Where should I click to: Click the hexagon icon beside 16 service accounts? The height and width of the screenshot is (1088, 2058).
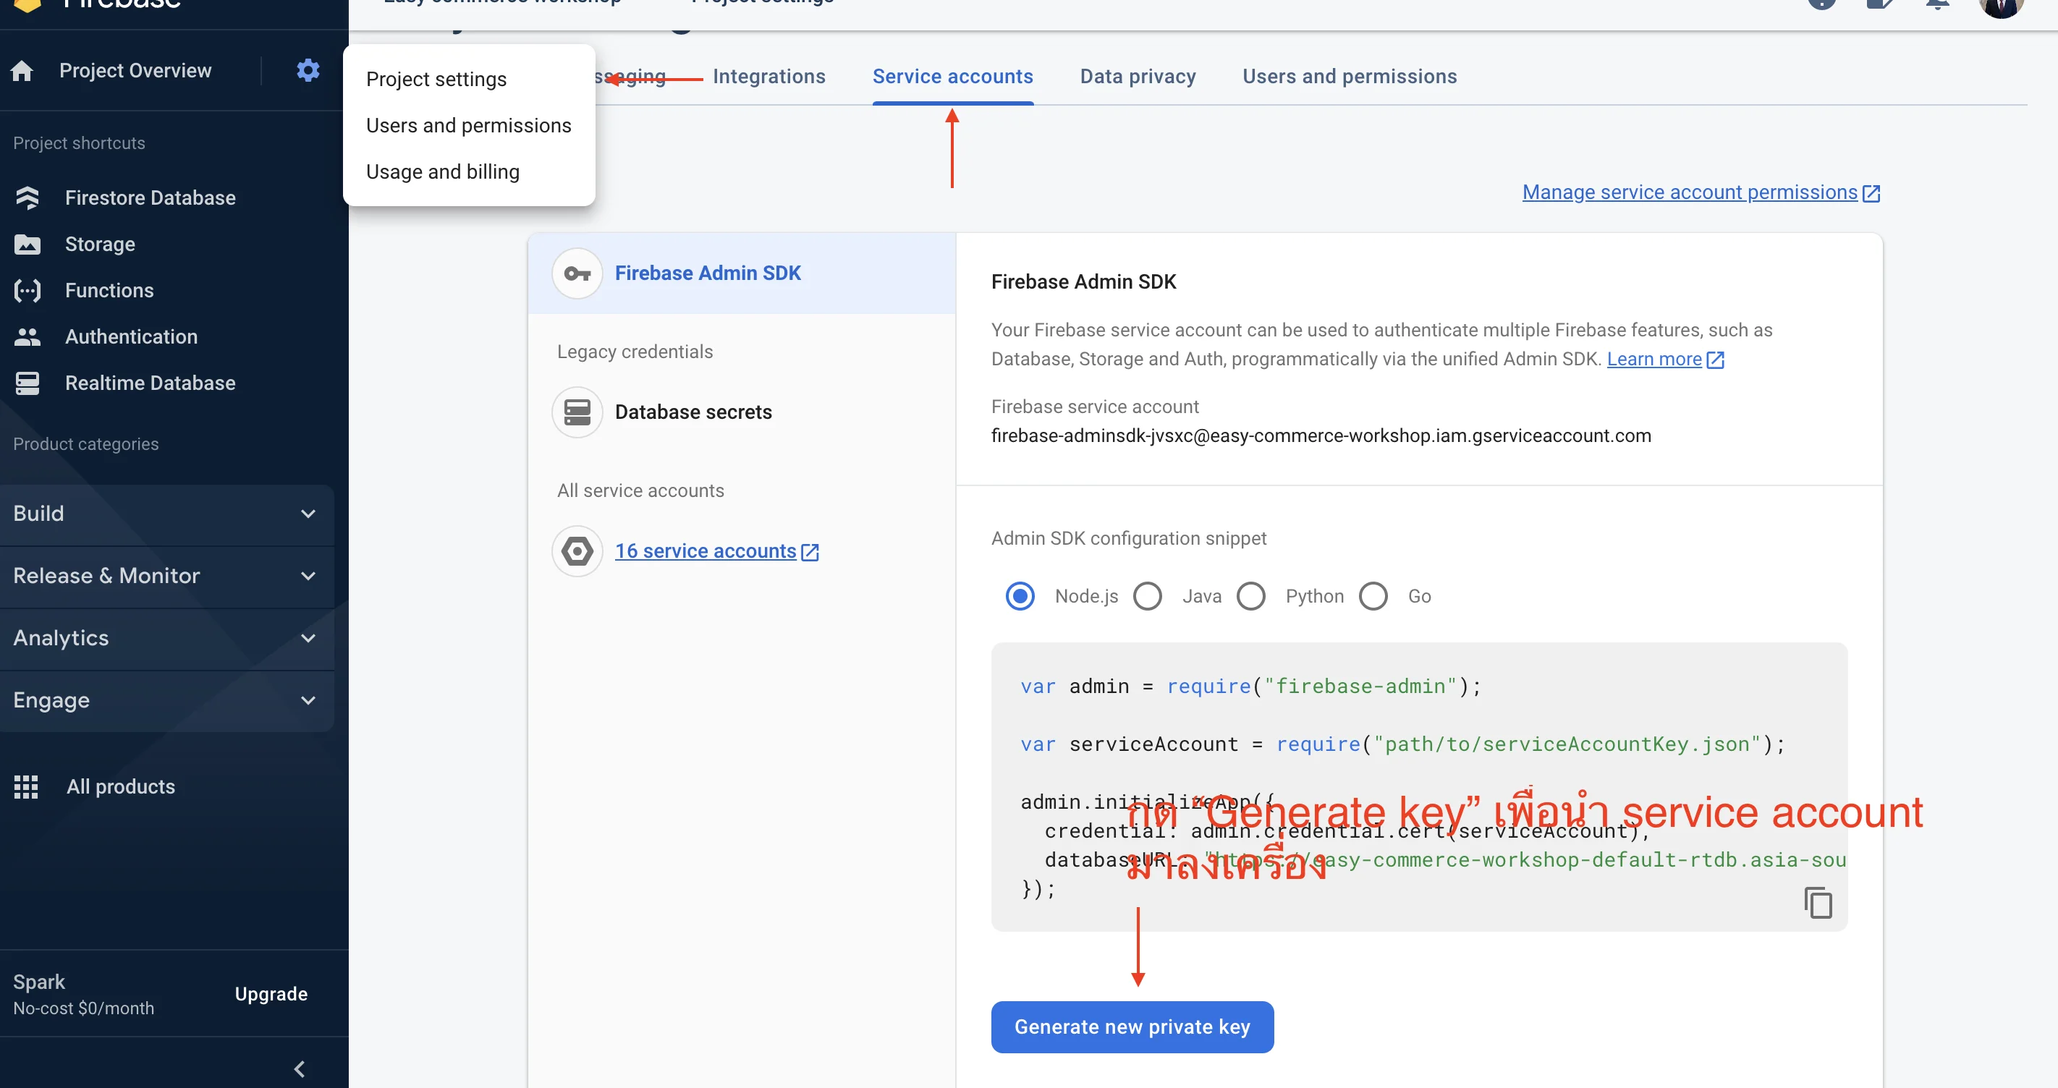[577, 551]
